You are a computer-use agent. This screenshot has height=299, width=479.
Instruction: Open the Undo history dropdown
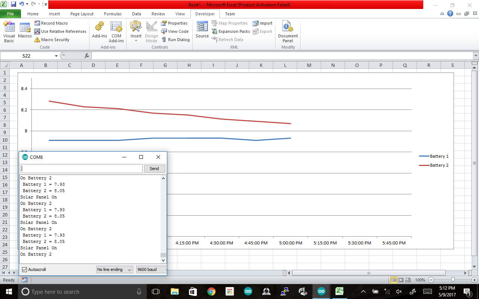point(27,4)
